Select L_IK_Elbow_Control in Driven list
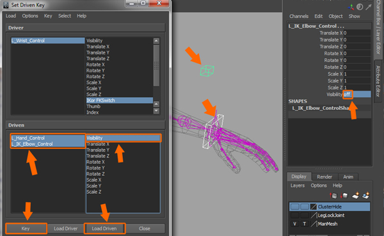This screenshot has height=236, width=384. pyautogui.click(x=48, y=144)
